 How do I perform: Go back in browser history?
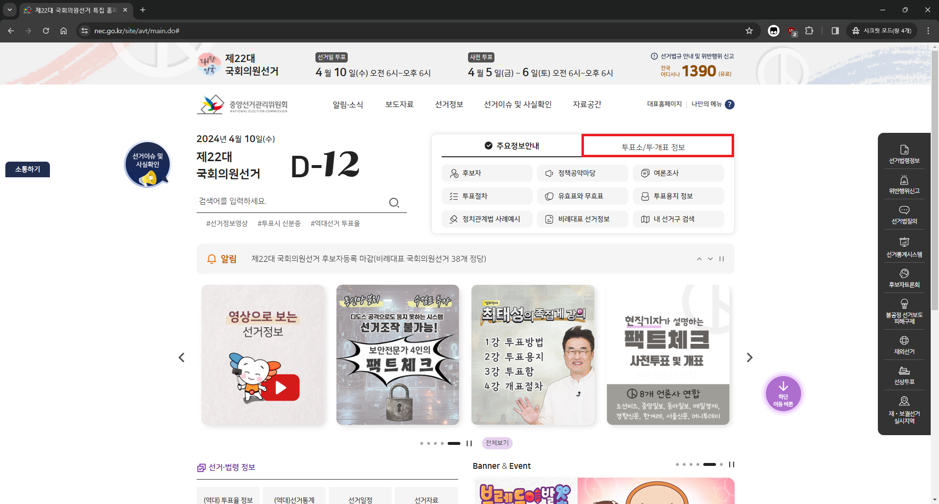11,31
